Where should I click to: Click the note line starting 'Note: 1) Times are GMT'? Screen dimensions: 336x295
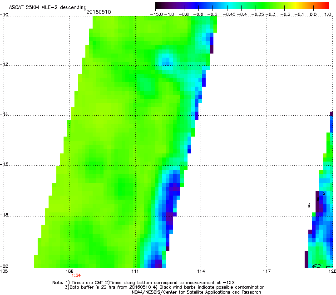tap(143, 283)
